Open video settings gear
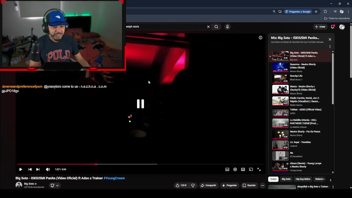The width and height of the screenshot is (352, 198). (235, 169)
